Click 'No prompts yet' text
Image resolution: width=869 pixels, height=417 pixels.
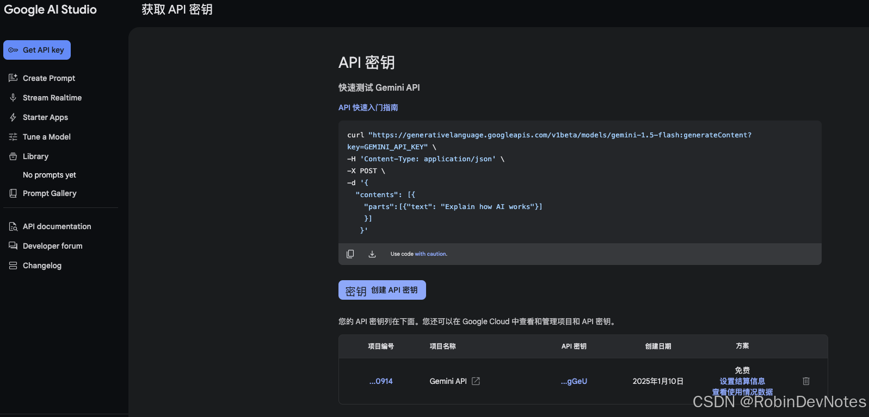pos(50,175)
